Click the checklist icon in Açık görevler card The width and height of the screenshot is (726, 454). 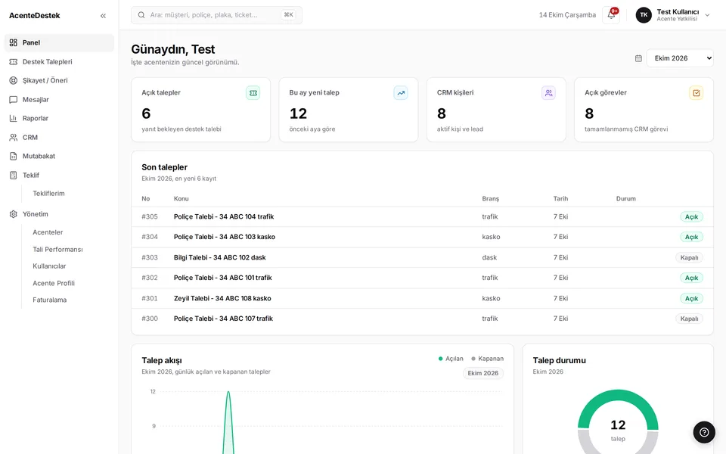pyautogui.click(x=696, y=92)
